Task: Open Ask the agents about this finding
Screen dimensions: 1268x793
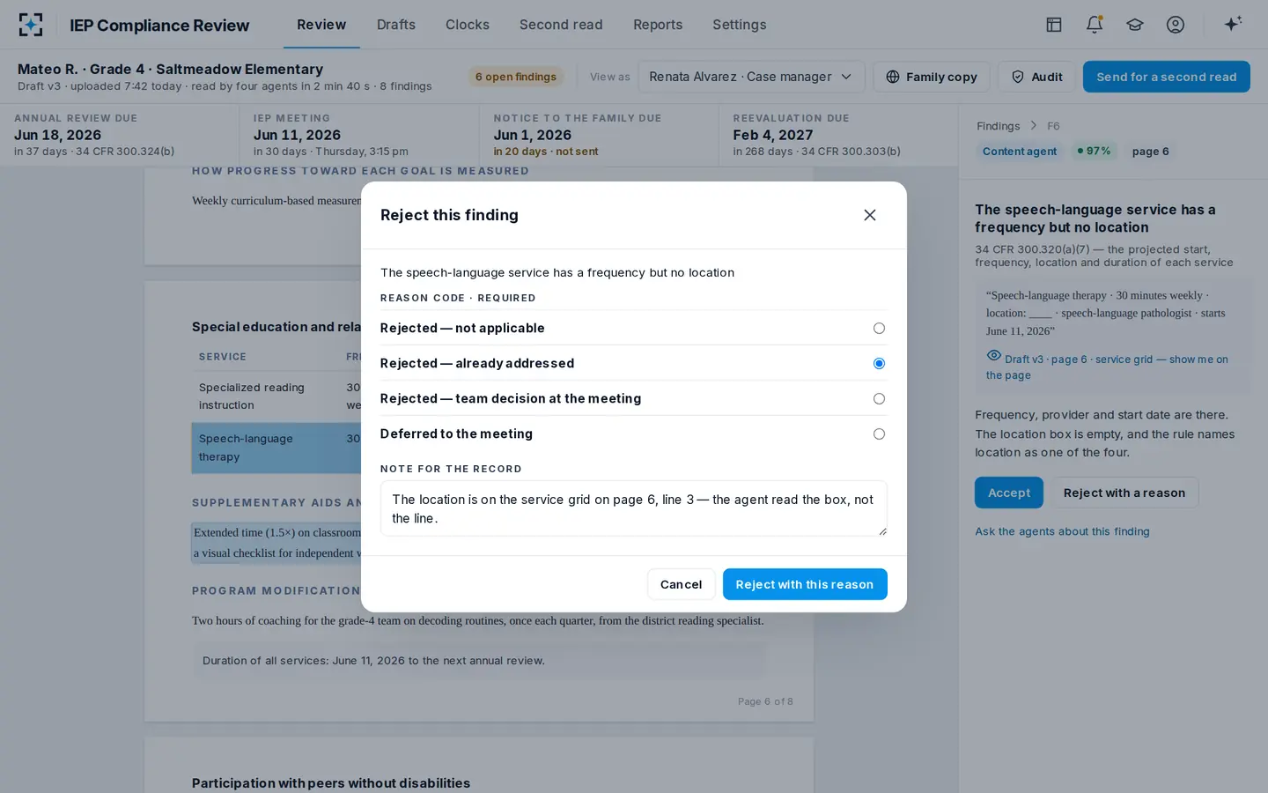Action: click(x=1062, y=531)
